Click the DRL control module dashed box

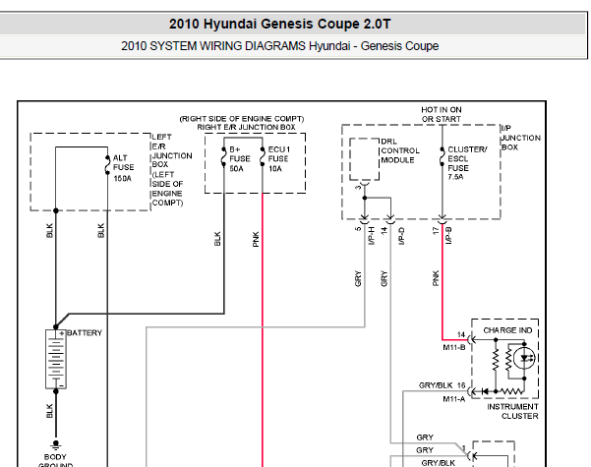[x=365, y=159]
